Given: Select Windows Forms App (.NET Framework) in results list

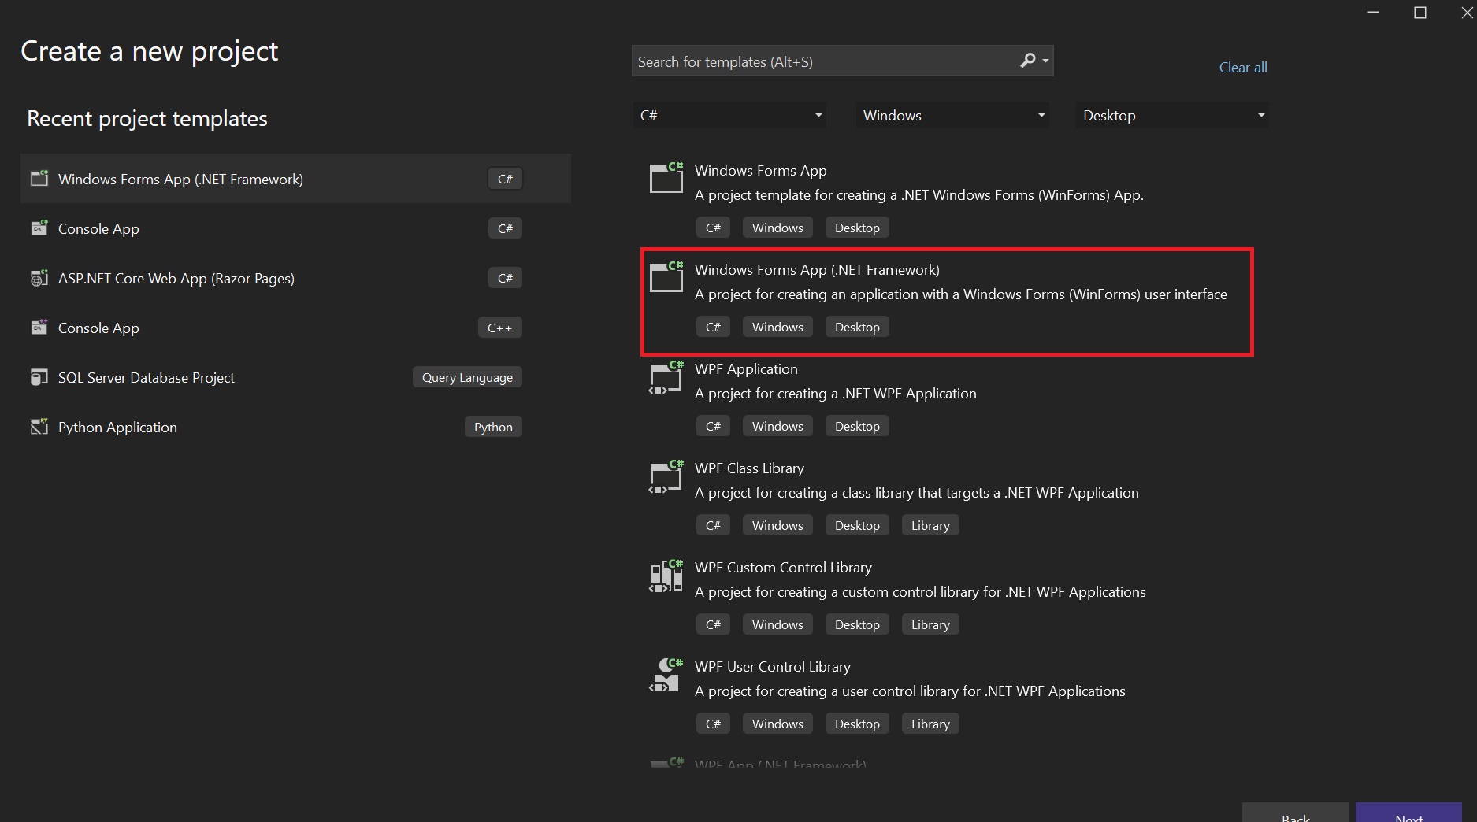Looking at the screenshot, I should pos(947,302).
